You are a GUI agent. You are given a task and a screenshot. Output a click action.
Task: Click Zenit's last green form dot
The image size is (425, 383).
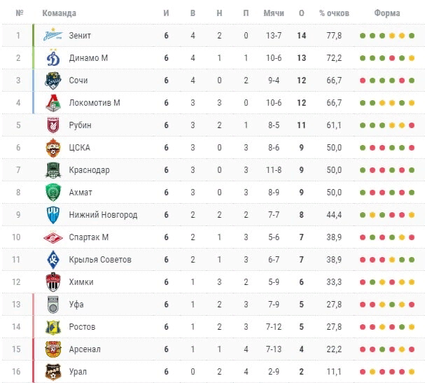412,36
